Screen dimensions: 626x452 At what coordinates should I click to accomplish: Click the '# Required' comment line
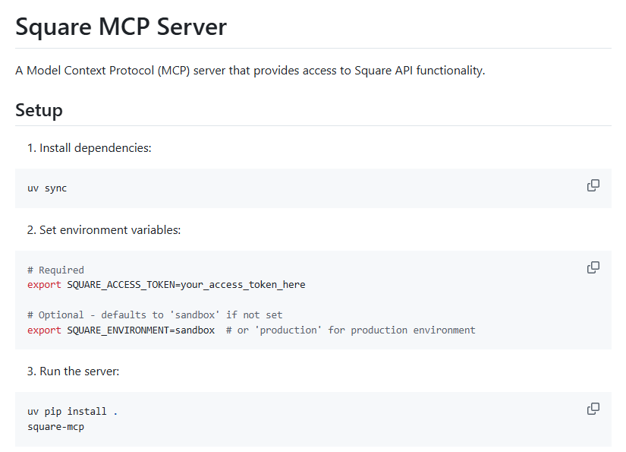point(55,270)
